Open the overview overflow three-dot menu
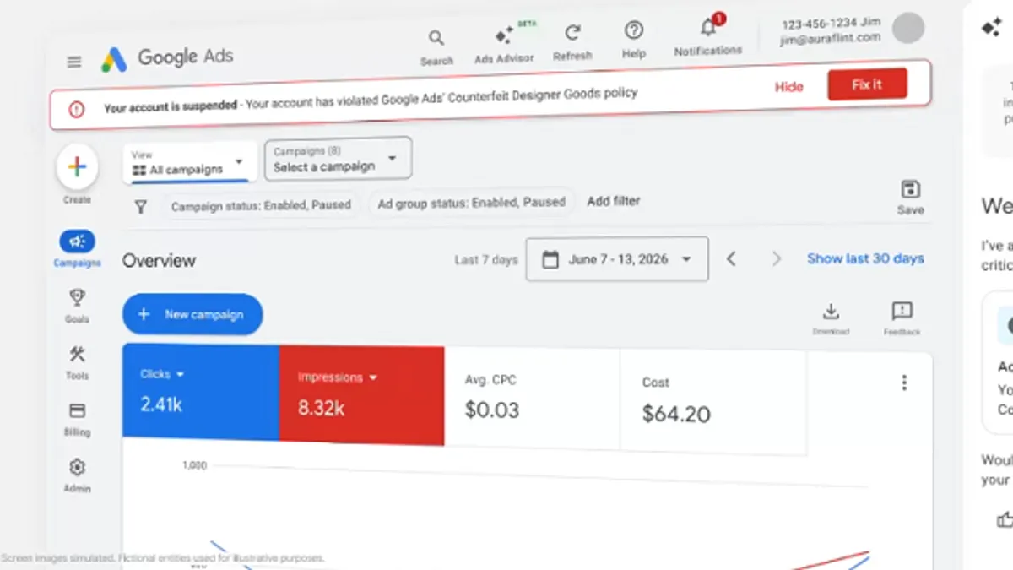Viewport: 1013px width, 570px height. coord(904,383)
